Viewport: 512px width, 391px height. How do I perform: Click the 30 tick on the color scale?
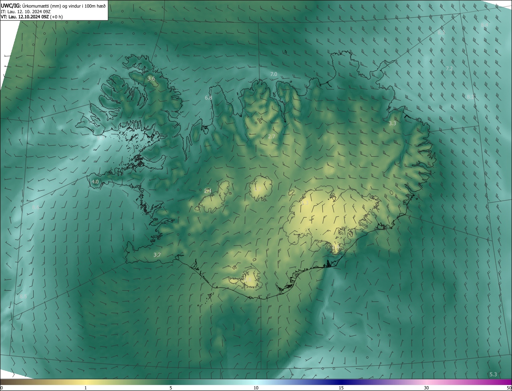coord(426,388)
